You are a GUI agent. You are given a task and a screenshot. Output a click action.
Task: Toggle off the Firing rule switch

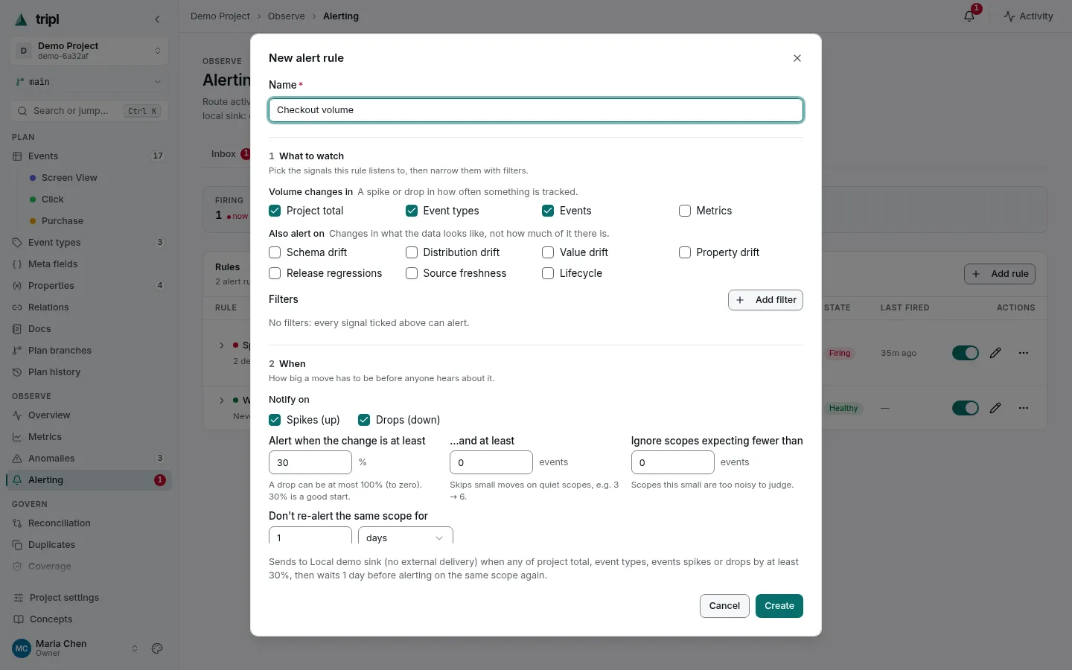[966, 353]
